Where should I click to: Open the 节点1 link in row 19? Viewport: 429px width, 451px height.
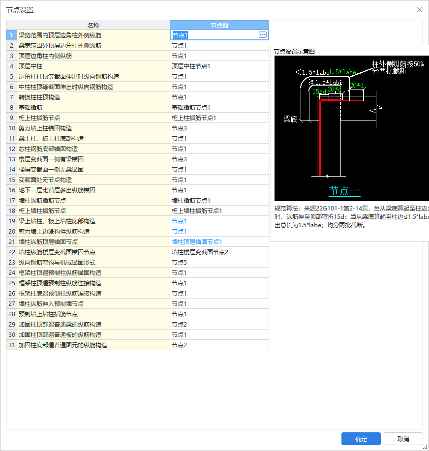[x=178, y=221]
